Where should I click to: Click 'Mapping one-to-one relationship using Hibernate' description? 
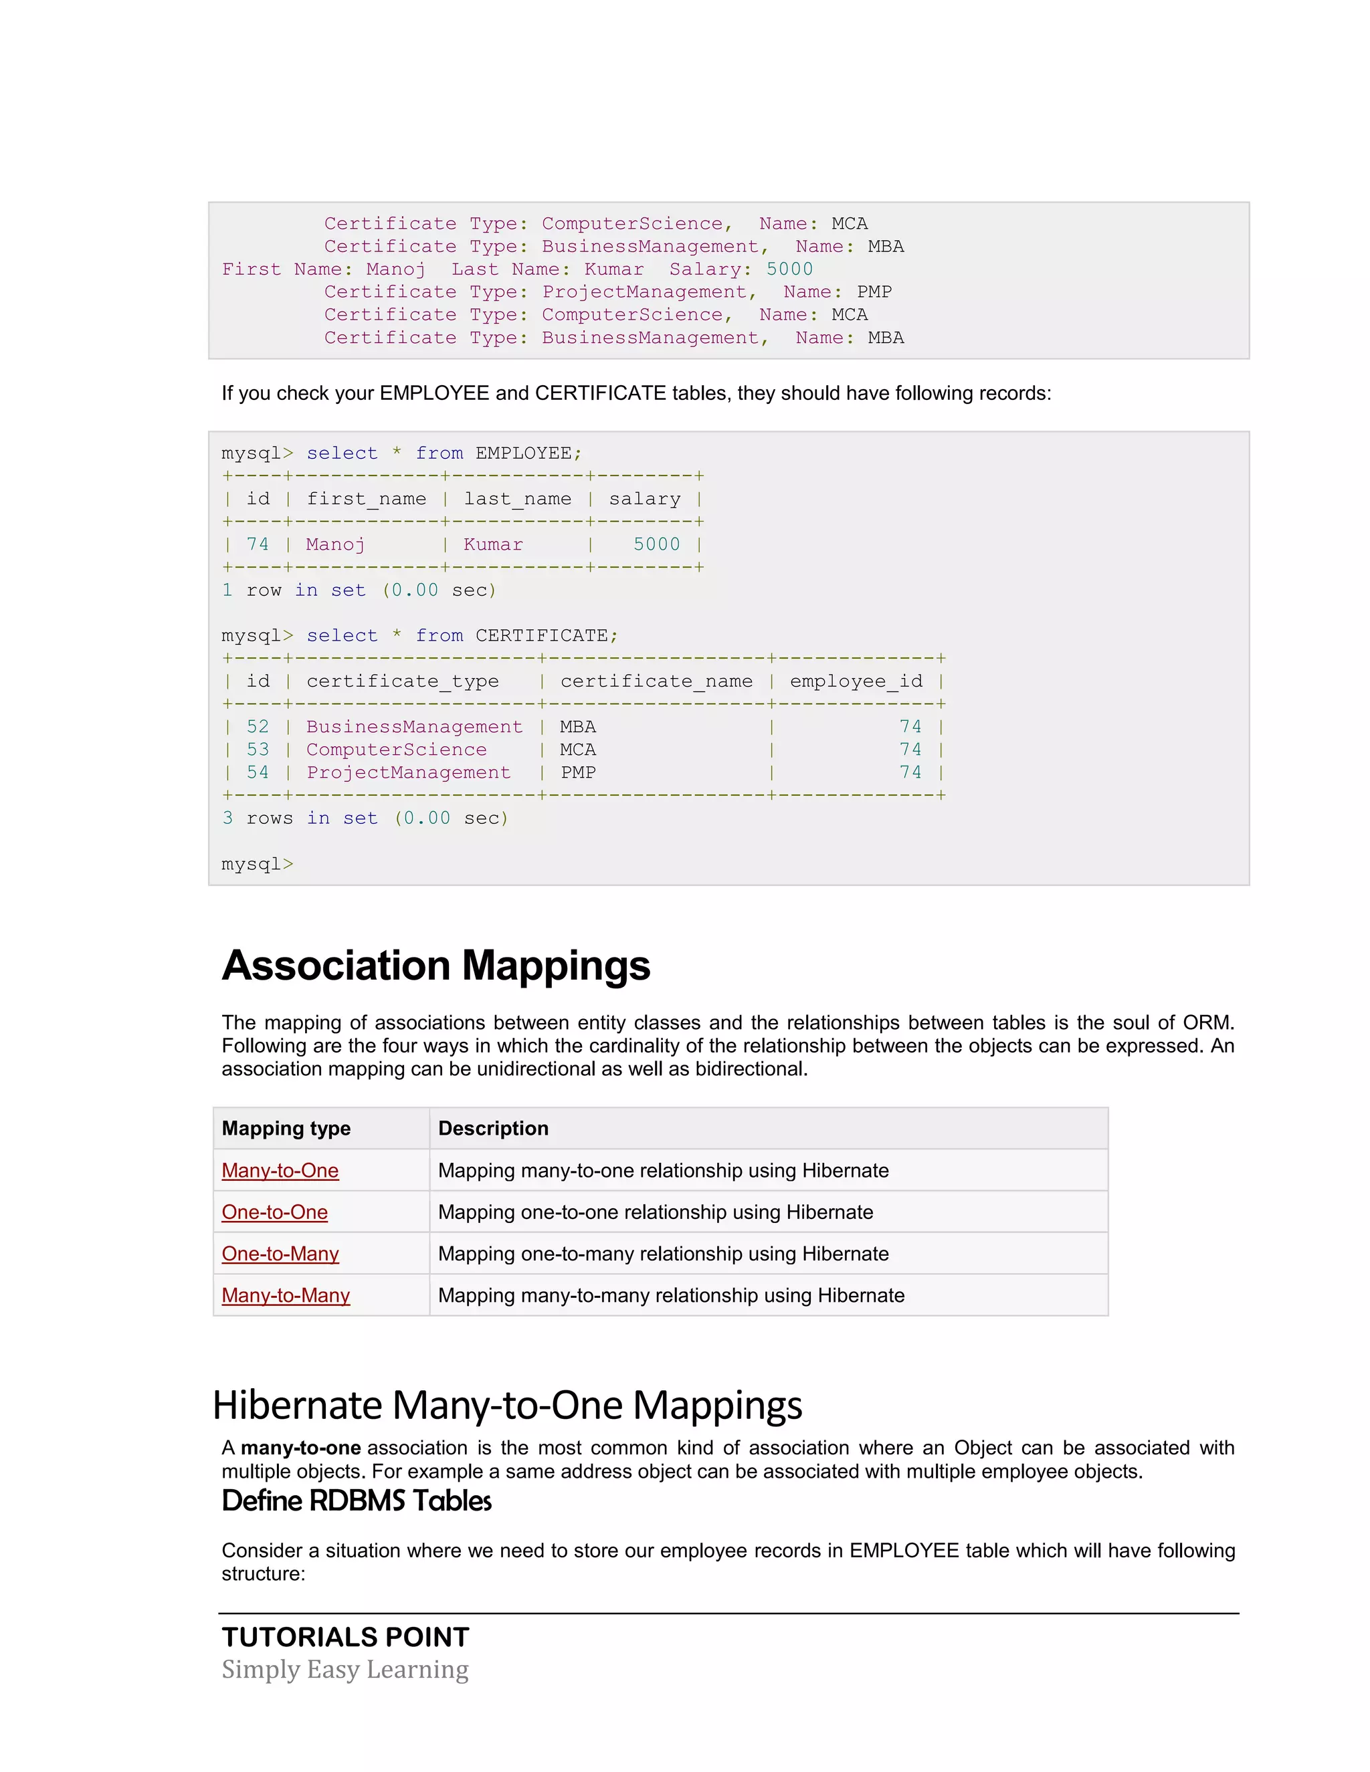[x=655, y=1212]
